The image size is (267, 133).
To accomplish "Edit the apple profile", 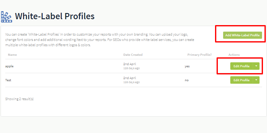I will (241, 66).
